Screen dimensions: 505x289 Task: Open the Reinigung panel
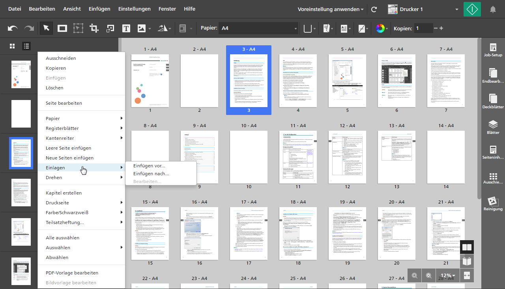(493, 204)
